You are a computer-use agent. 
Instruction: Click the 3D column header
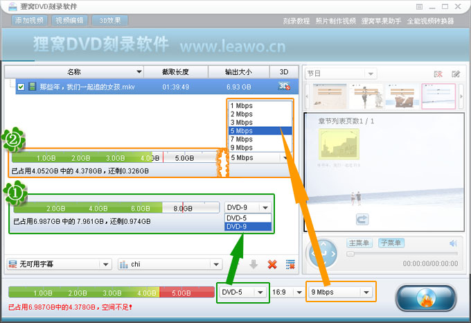[x=284, y=72]
